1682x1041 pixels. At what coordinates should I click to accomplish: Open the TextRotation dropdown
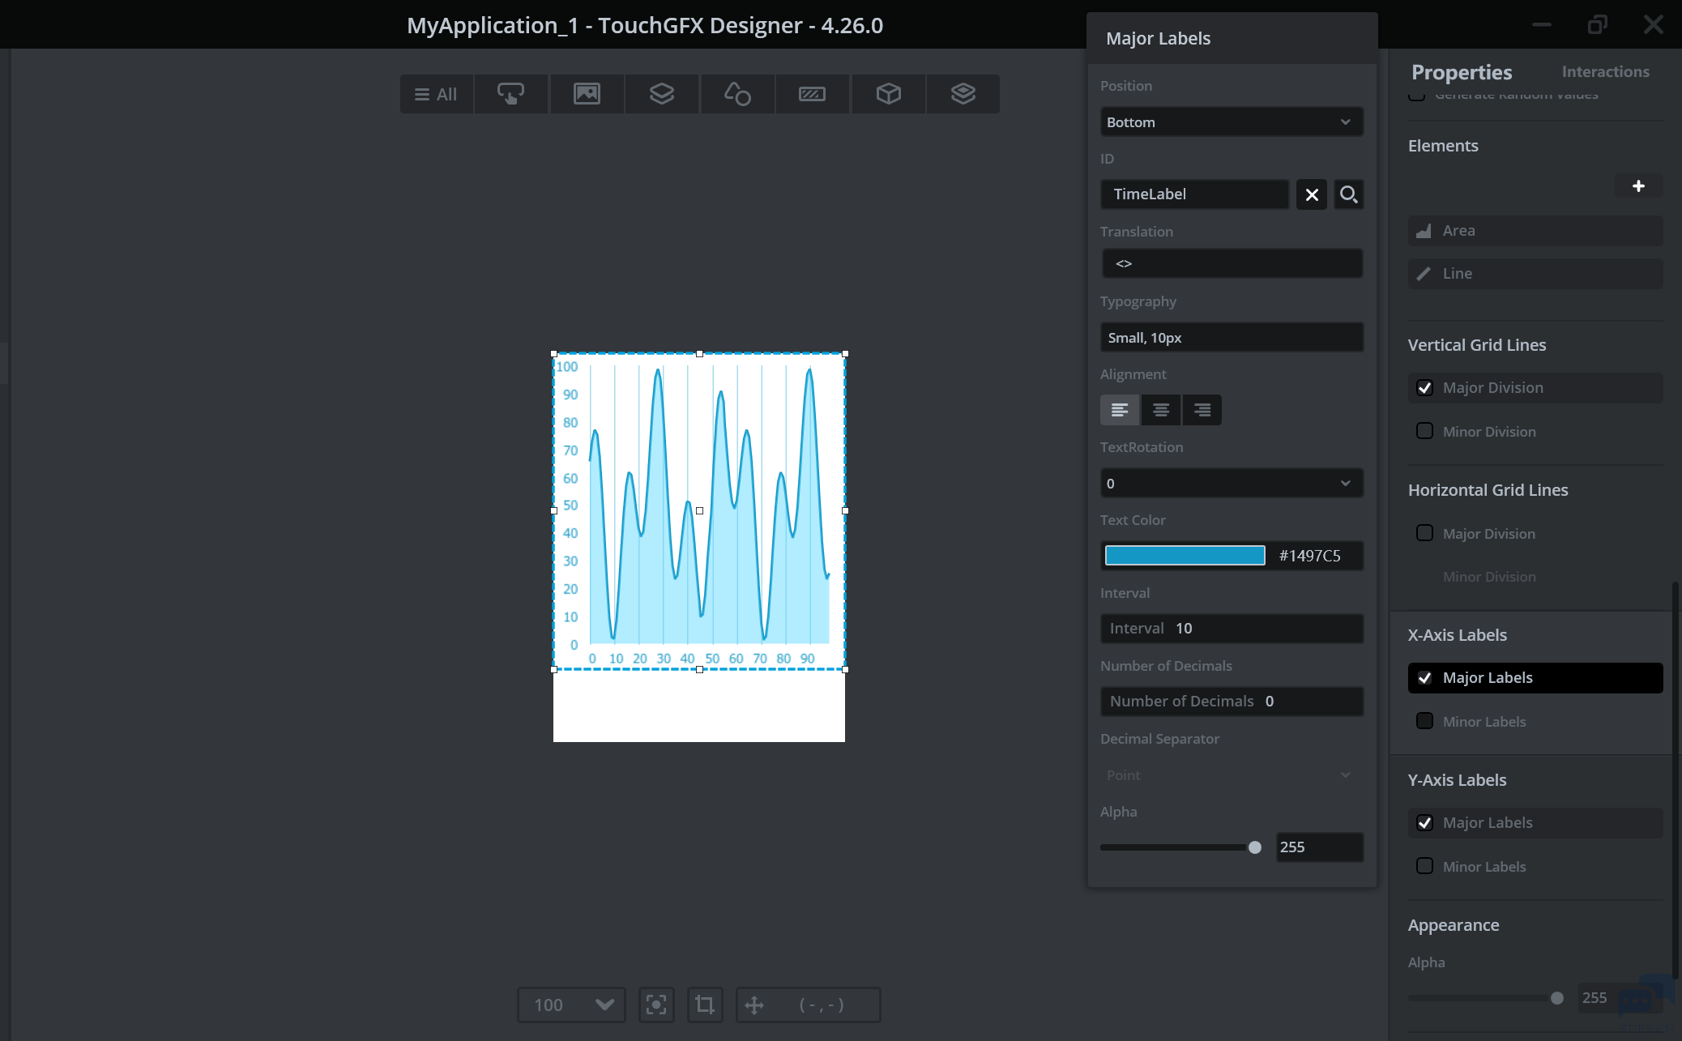1231,484
